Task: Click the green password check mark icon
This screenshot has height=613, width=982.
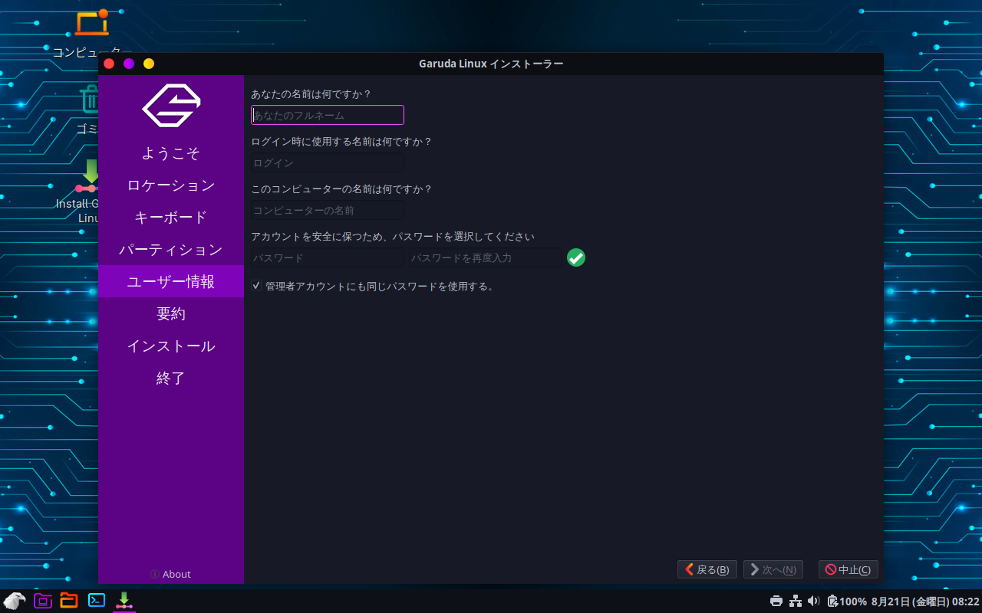Action: 576,257
